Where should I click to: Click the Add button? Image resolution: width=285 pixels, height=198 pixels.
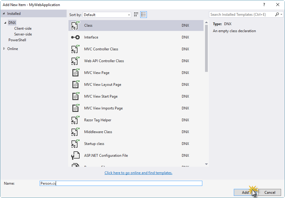pos(245,192)
